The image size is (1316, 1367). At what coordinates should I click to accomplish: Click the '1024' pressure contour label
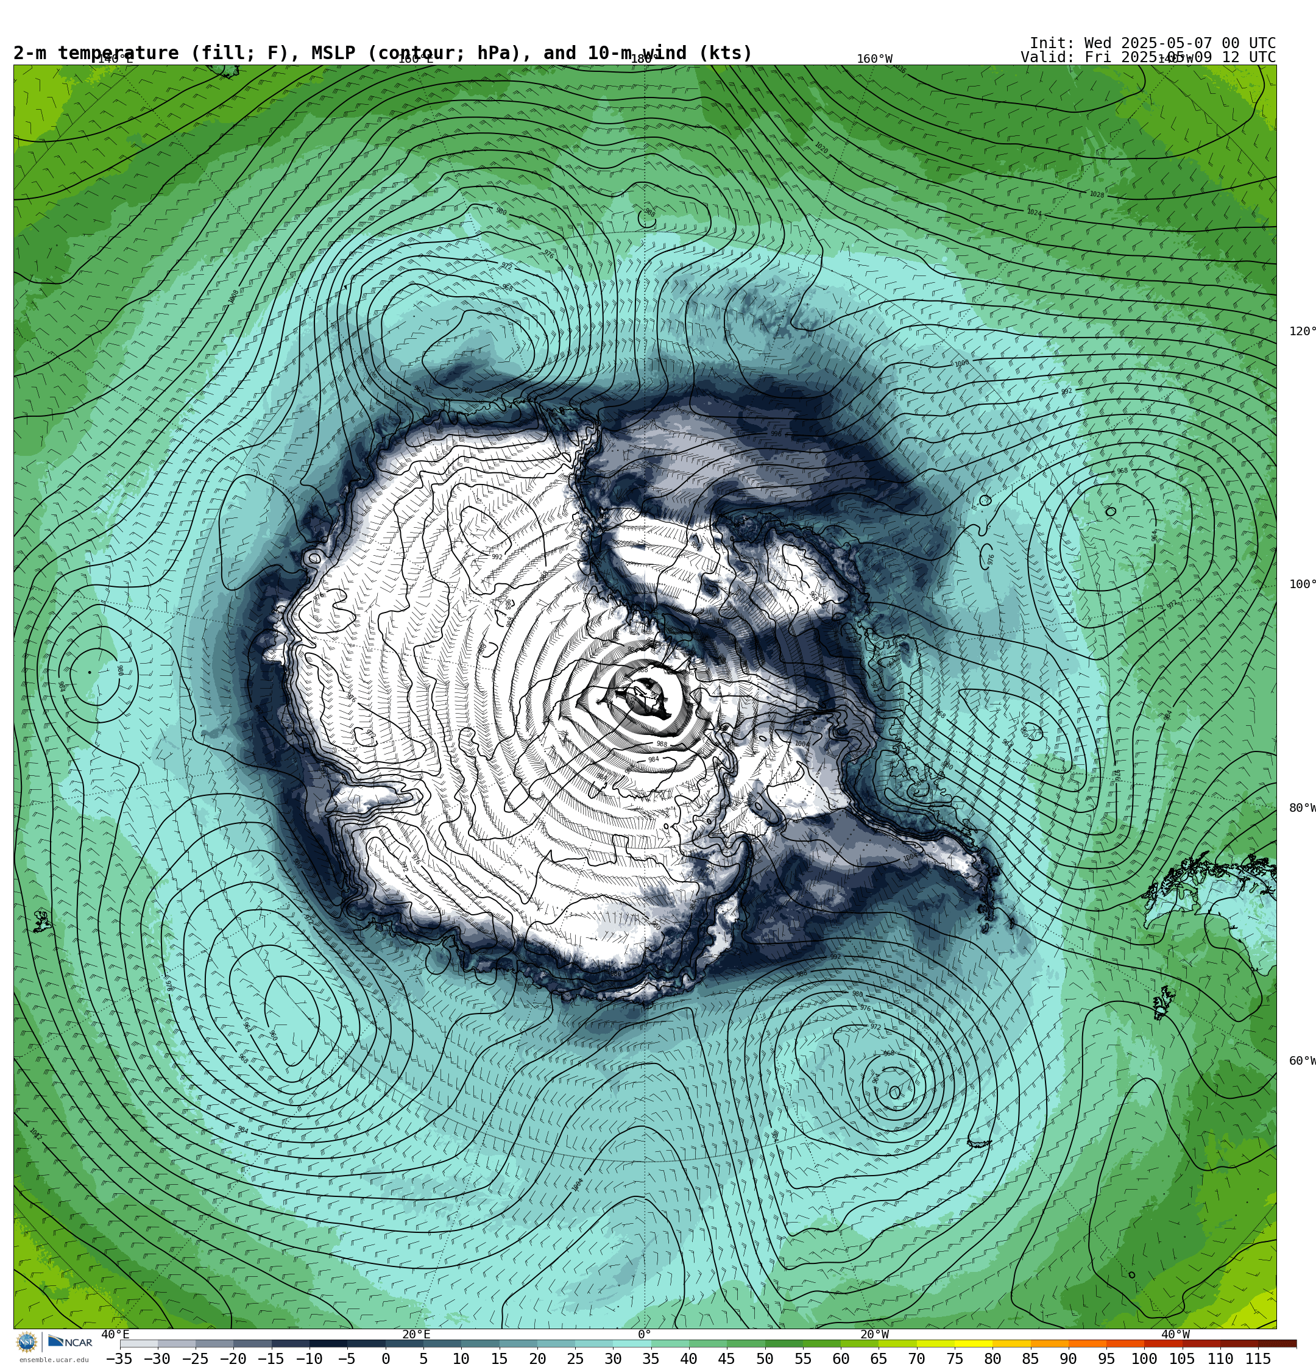[x=1035, y=213]
